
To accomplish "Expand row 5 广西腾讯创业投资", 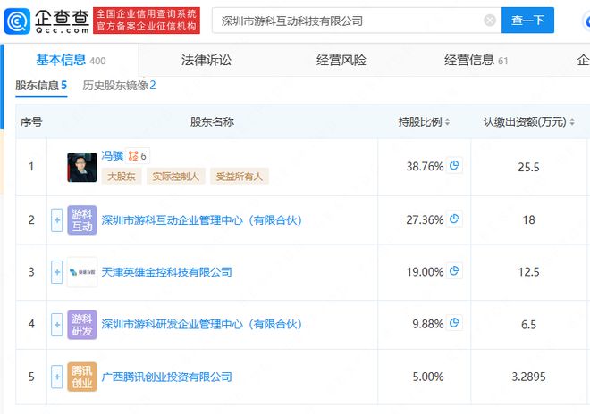I will (x=57, y=377).
